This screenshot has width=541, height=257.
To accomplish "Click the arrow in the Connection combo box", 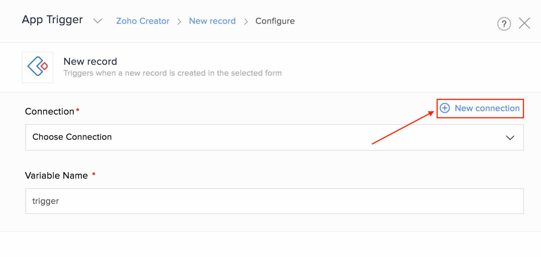I will (x=510, y=138).
